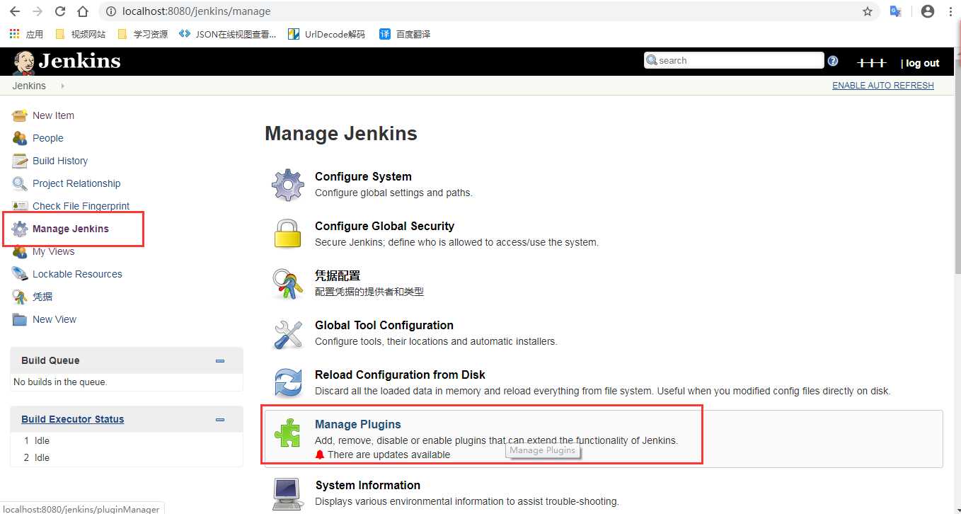This screenshot has height=514, width=961.
Task: Open the UrlDecode解码 bookmark
Action: pos(327,34)
